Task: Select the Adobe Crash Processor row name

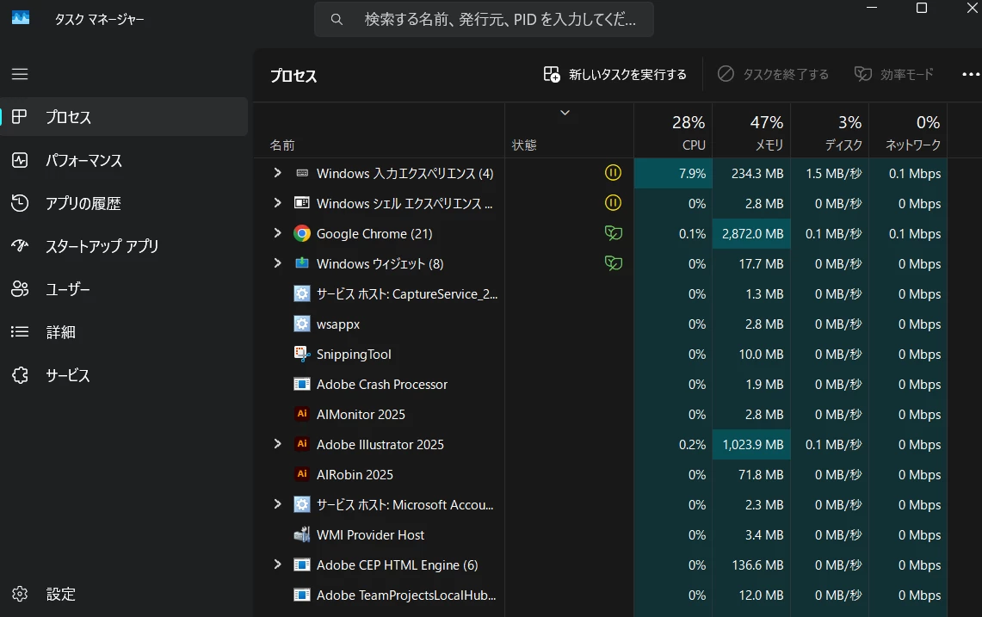Action: pyautogui.click(x=382, y=384)
